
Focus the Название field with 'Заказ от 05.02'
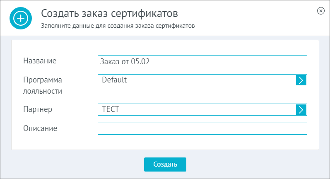(x=202, y=61)
